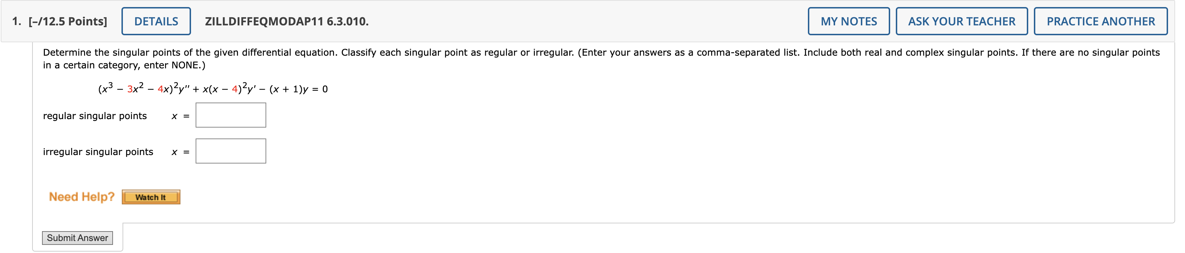
Task: Click the Watch It video button
Action: 151,197
